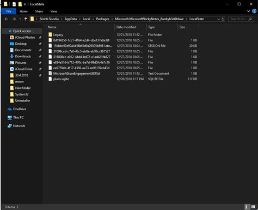Screen dimensions: 258x210
Task: Click pin icon next to Desktop
Action: (40, 44)
